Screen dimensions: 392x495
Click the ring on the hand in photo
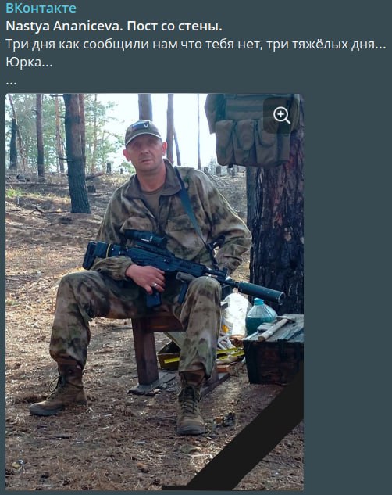pos(155,285)
